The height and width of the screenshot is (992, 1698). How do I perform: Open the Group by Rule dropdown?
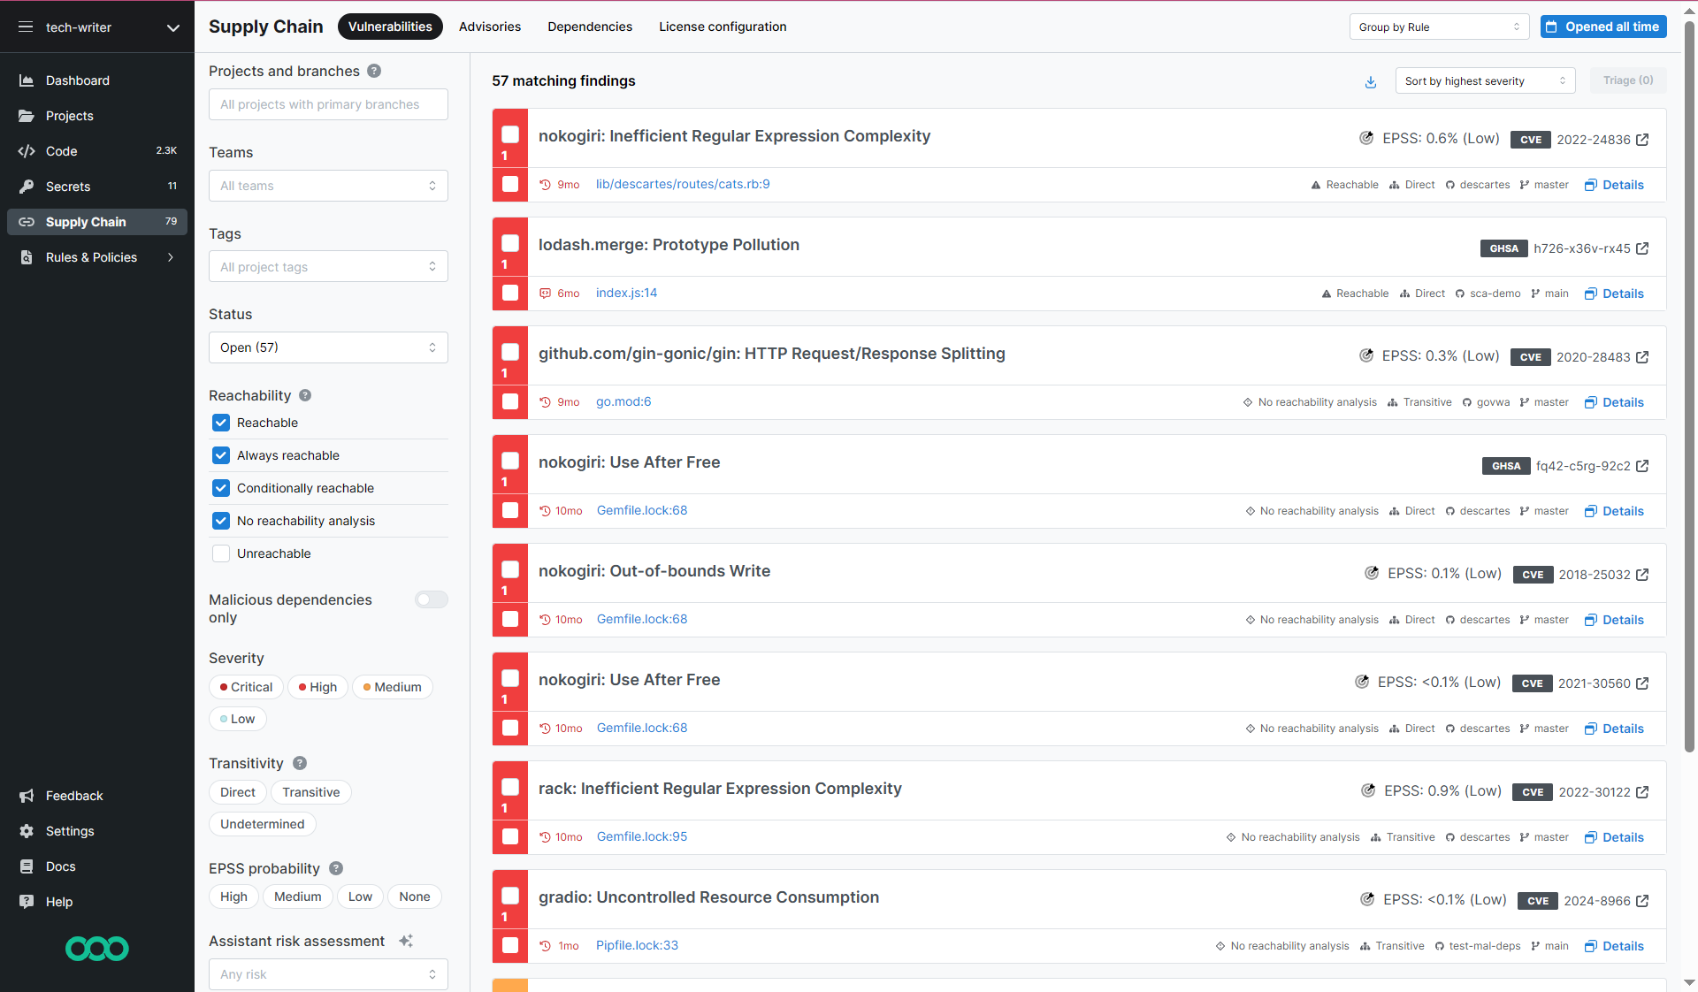(x=1439, y=27)
